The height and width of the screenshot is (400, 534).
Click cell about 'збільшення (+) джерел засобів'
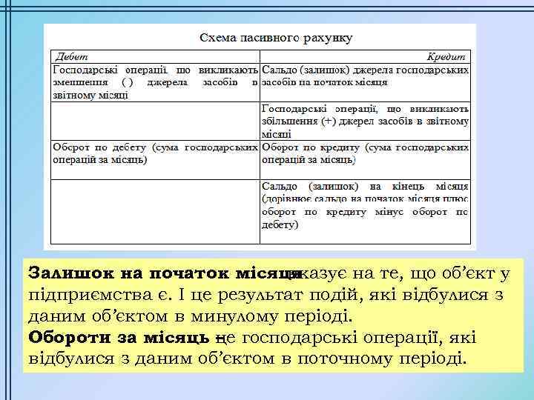(365, 121)
